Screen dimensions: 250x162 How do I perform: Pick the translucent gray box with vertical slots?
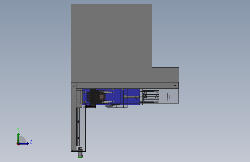coord(169,97)
